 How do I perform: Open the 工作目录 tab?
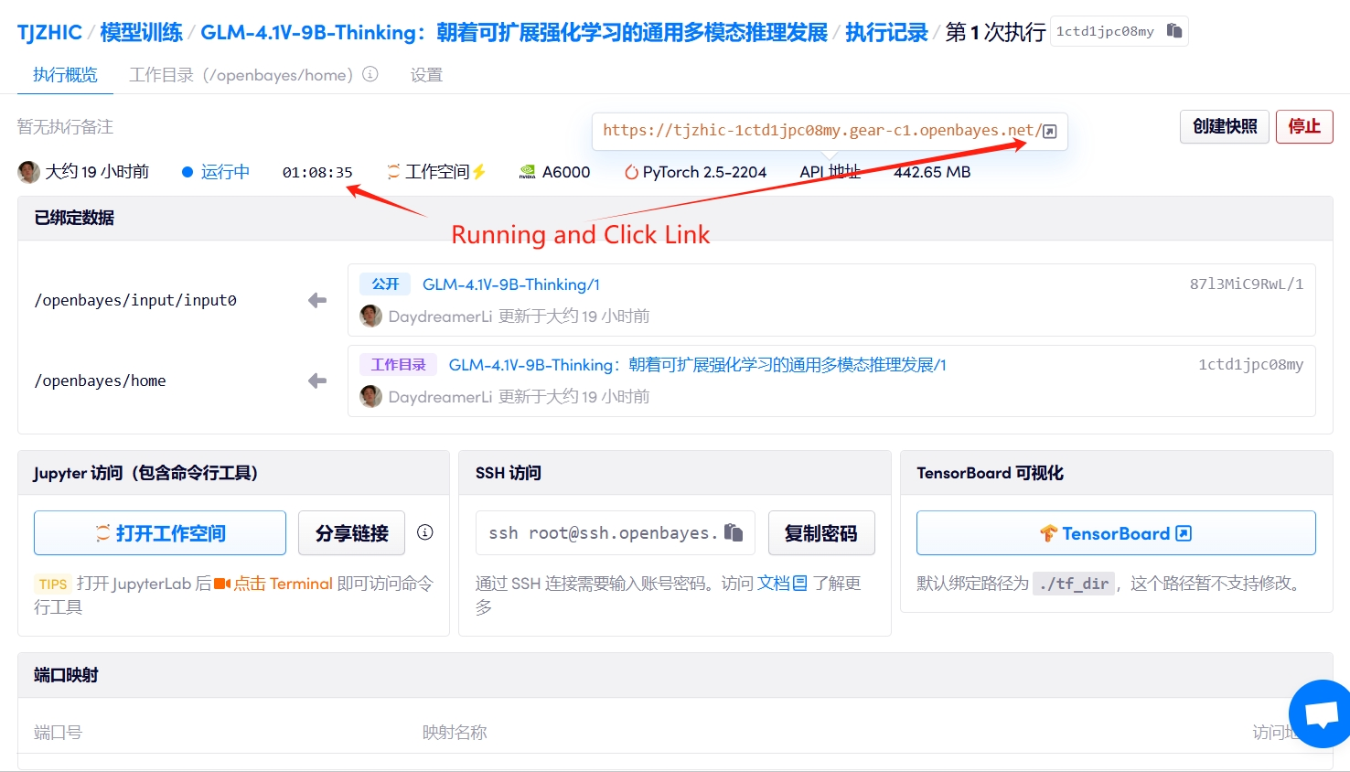tap(241, 75)
